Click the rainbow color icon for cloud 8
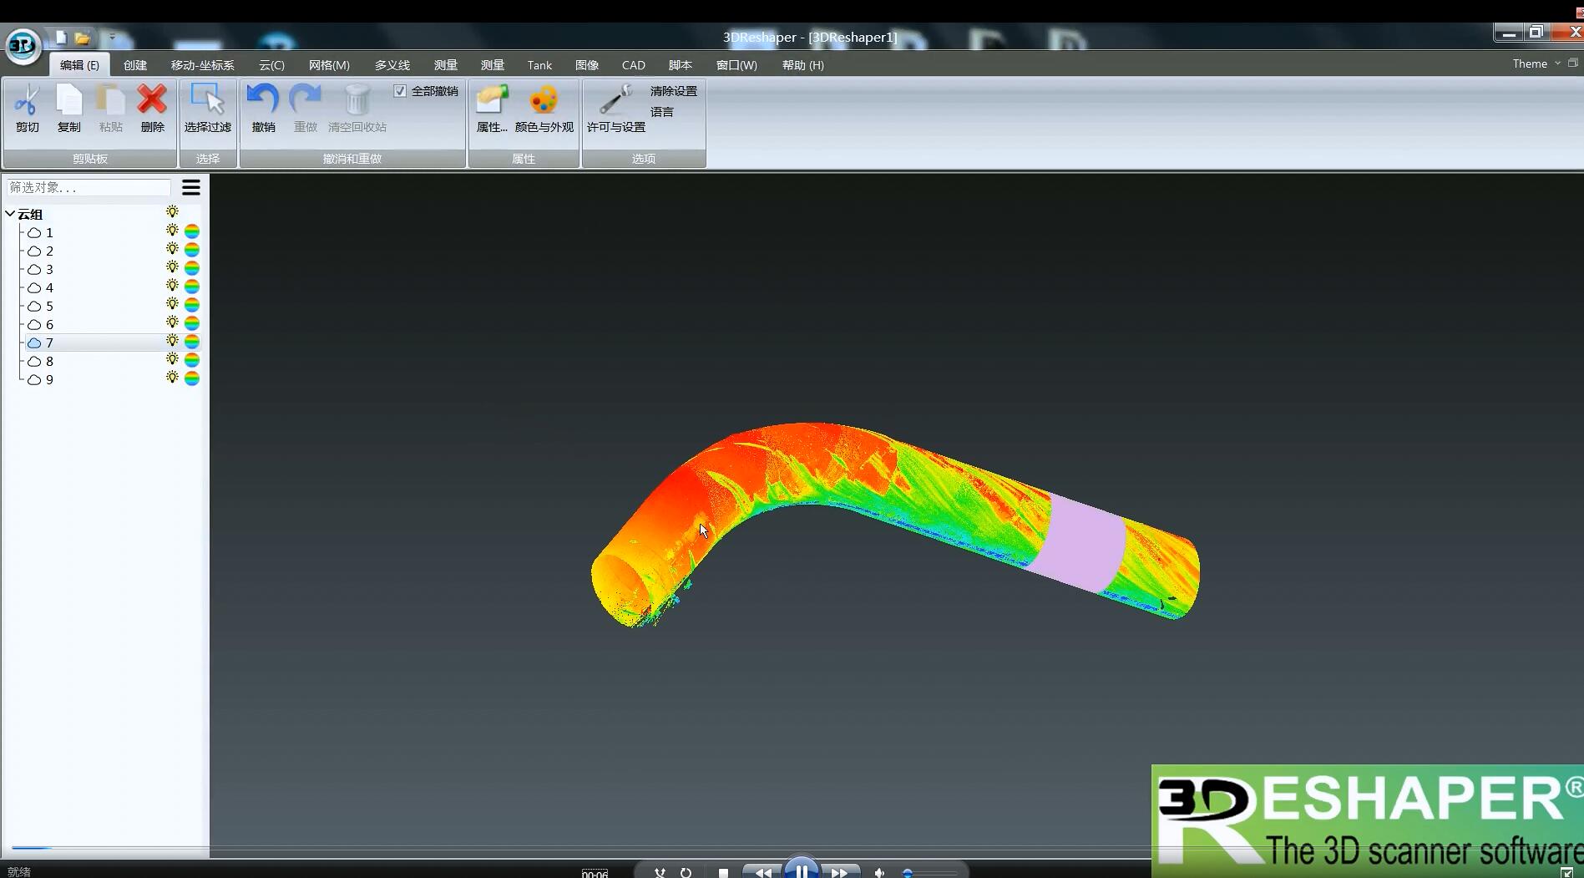 191,360
